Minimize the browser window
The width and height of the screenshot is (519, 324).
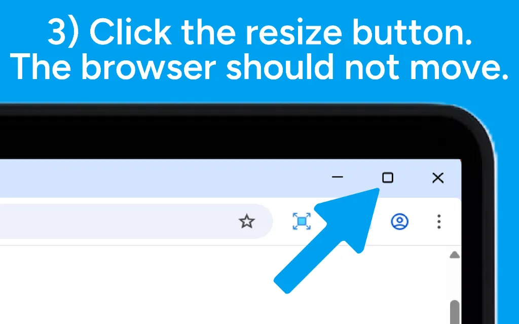[337, 177]
